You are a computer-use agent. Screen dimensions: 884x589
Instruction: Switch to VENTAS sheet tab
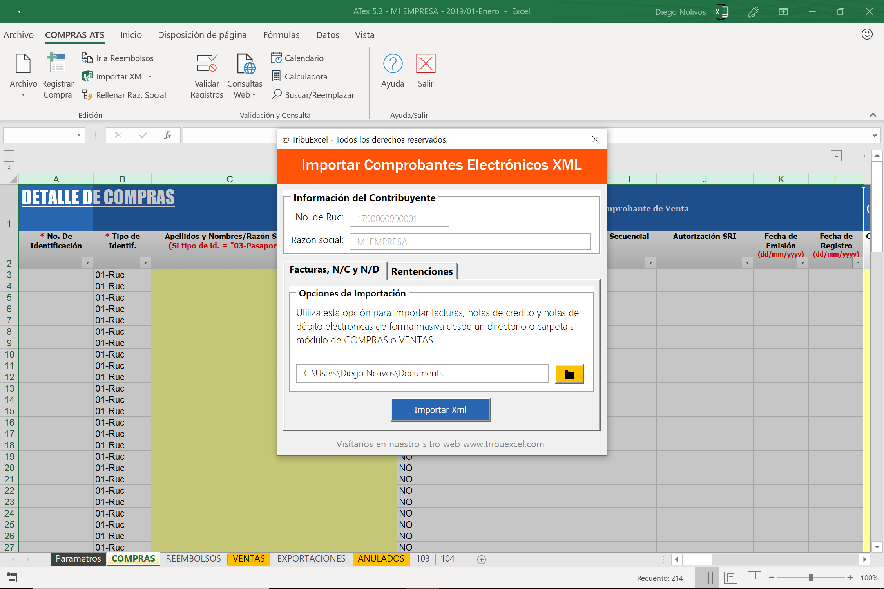coord(249,559)
